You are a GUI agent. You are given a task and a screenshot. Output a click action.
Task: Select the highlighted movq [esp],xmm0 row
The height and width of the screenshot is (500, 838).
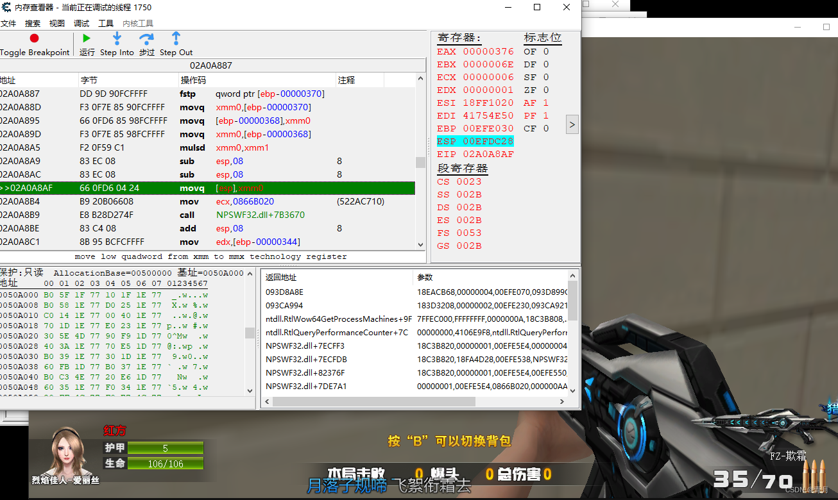(x=208, y=188)
